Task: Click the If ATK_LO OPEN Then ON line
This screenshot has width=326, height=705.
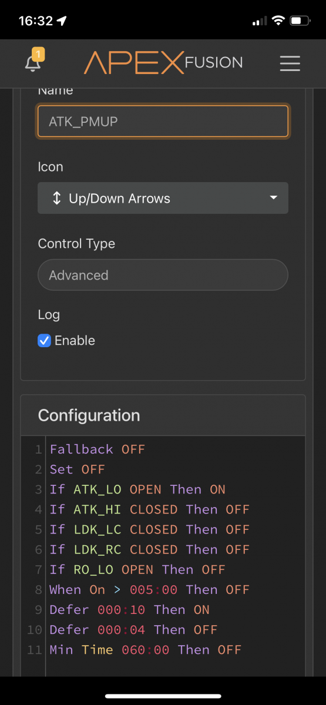Action: [137, 489]
